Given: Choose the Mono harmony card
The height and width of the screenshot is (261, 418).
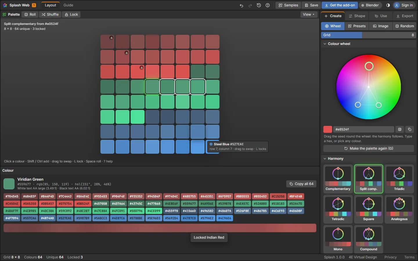Looking at the screenshot, I should point(338,239).
